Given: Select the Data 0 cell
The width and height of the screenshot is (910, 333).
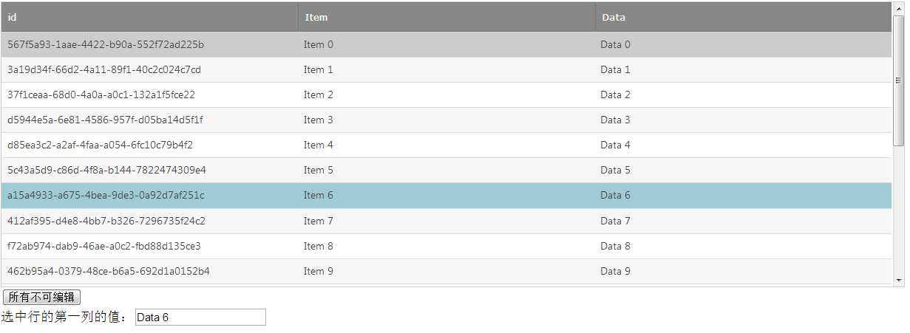Looking at the screenshot, I should [744, 44].
